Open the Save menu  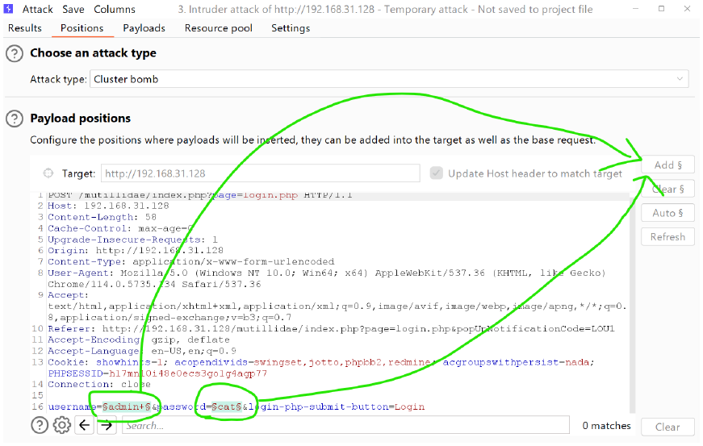click(73, 9)
